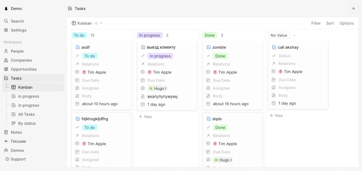Open Demos house icon in sidebar

point(6,150)
